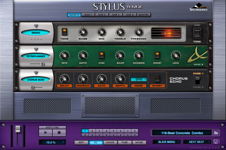Click the Retroflanger Rate knob
The image size is (226, 150).
(x=64, y=55)
